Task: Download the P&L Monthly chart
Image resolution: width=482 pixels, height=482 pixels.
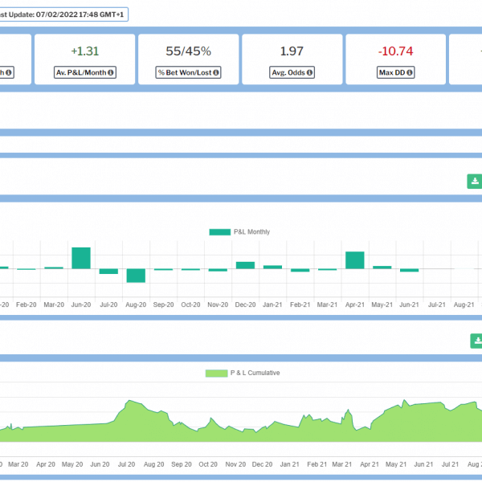Action: 475,182
